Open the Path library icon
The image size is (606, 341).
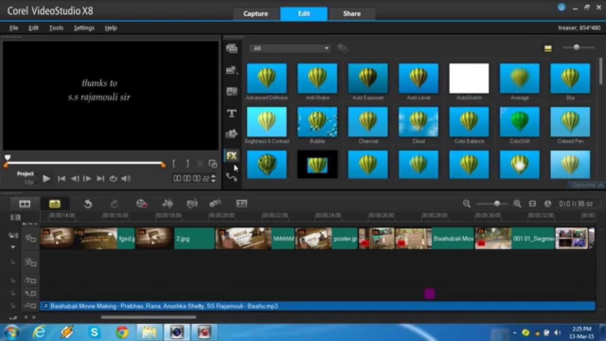[x=232, y=177]
